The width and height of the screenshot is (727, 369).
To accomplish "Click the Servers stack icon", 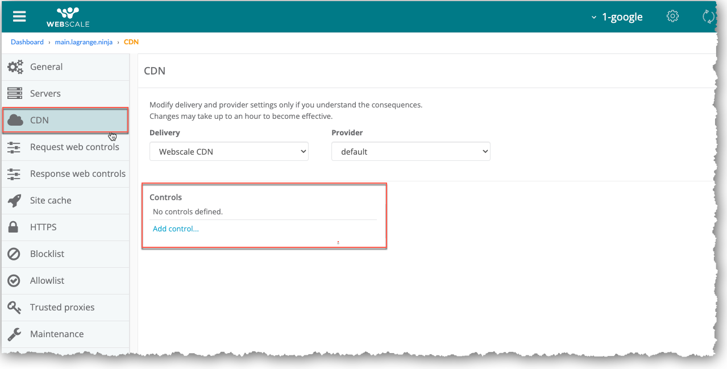I will click(15, 94).
